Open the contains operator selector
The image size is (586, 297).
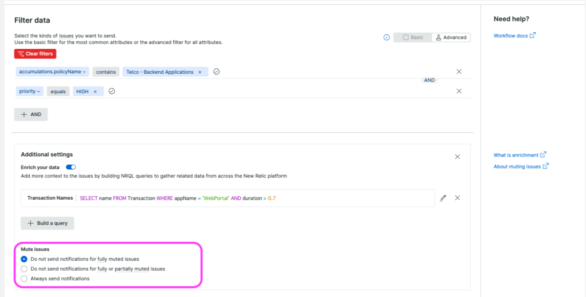click(106, 72)
